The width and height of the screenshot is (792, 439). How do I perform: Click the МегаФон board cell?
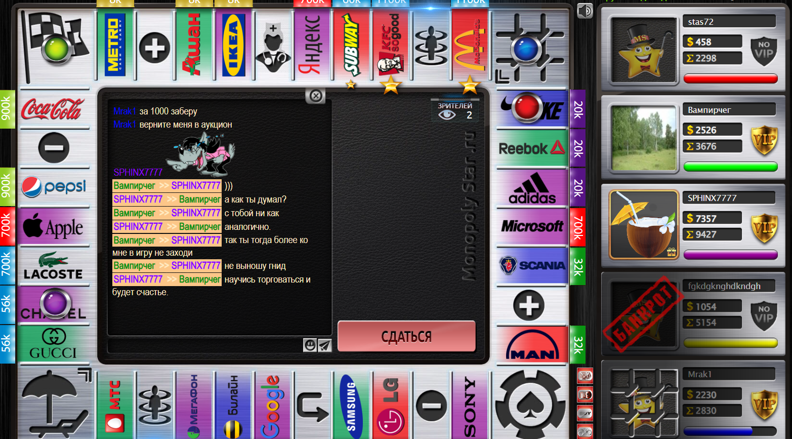(194, 405)
